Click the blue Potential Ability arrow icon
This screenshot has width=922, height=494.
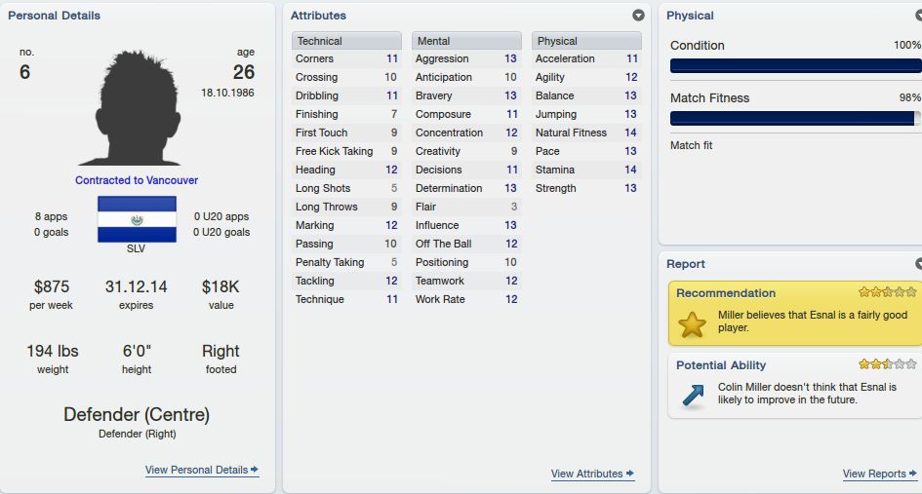[693, 396]
